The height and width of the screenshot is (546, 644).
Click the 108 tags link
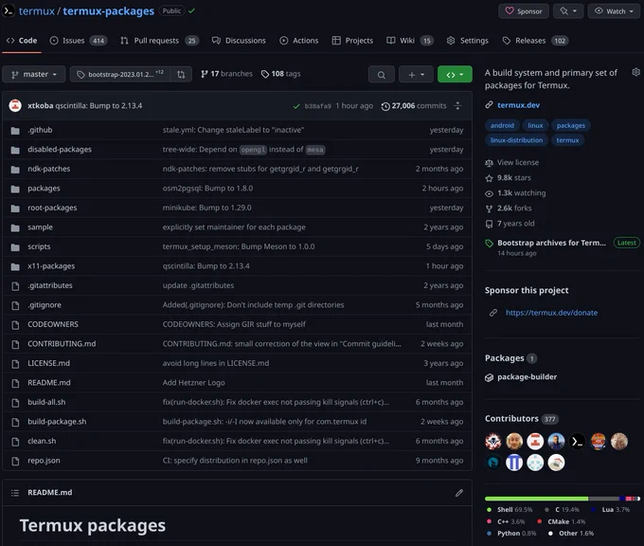[x=281, y=74]
